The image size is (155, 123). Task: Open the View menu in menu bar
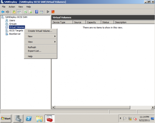[20, 7]
